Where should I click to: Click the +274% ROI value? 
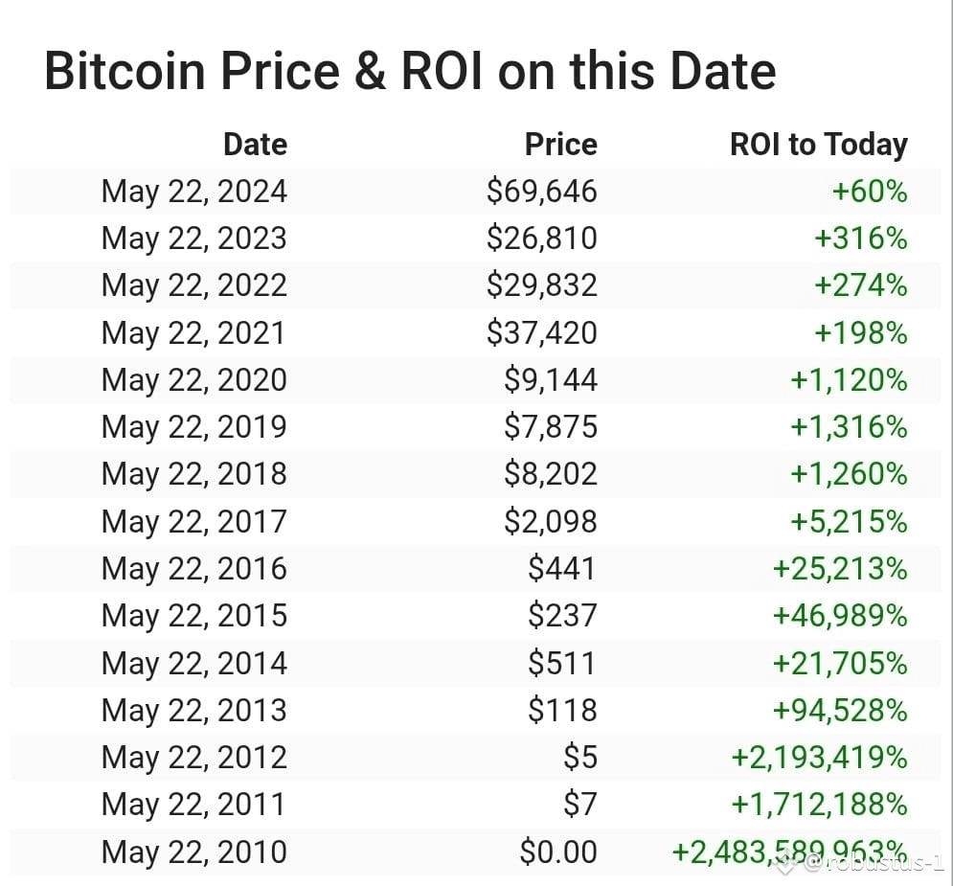pyautogui.click(x=861, y=285)
